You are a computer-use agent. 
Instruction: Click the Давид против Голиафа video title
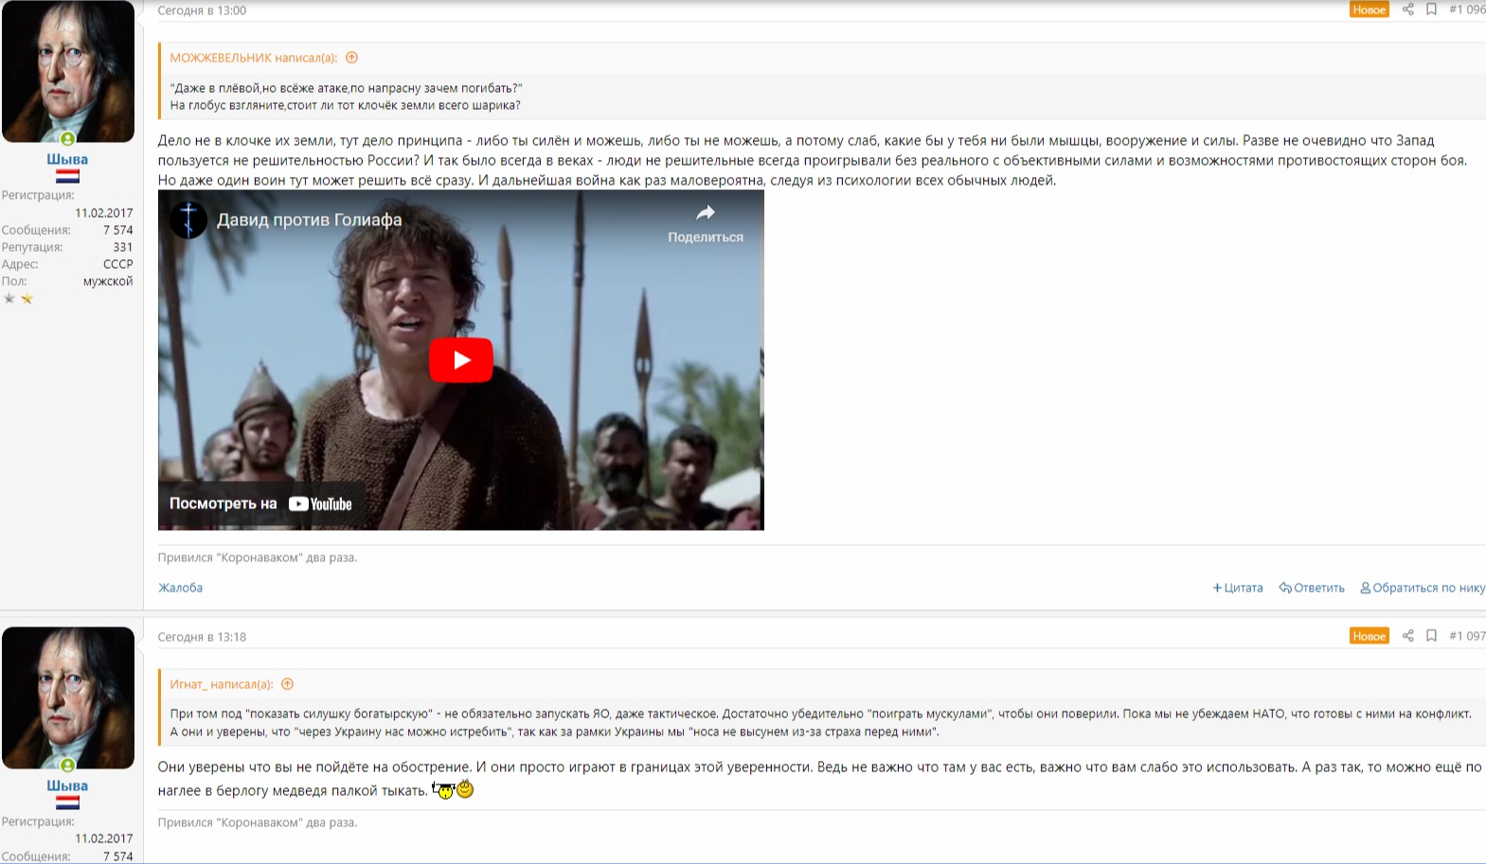(x=310, y=220)
